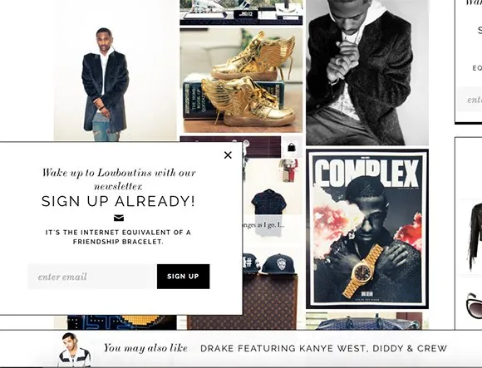The width and height of the screenshot is (482, 368).
Task: Click the Sign Up Already heading
Action: [x=118, y=201]
